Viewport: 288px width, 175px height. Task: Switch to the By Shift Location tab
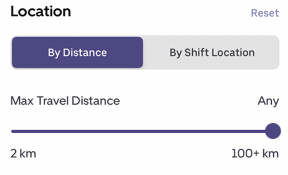point(212,53)
